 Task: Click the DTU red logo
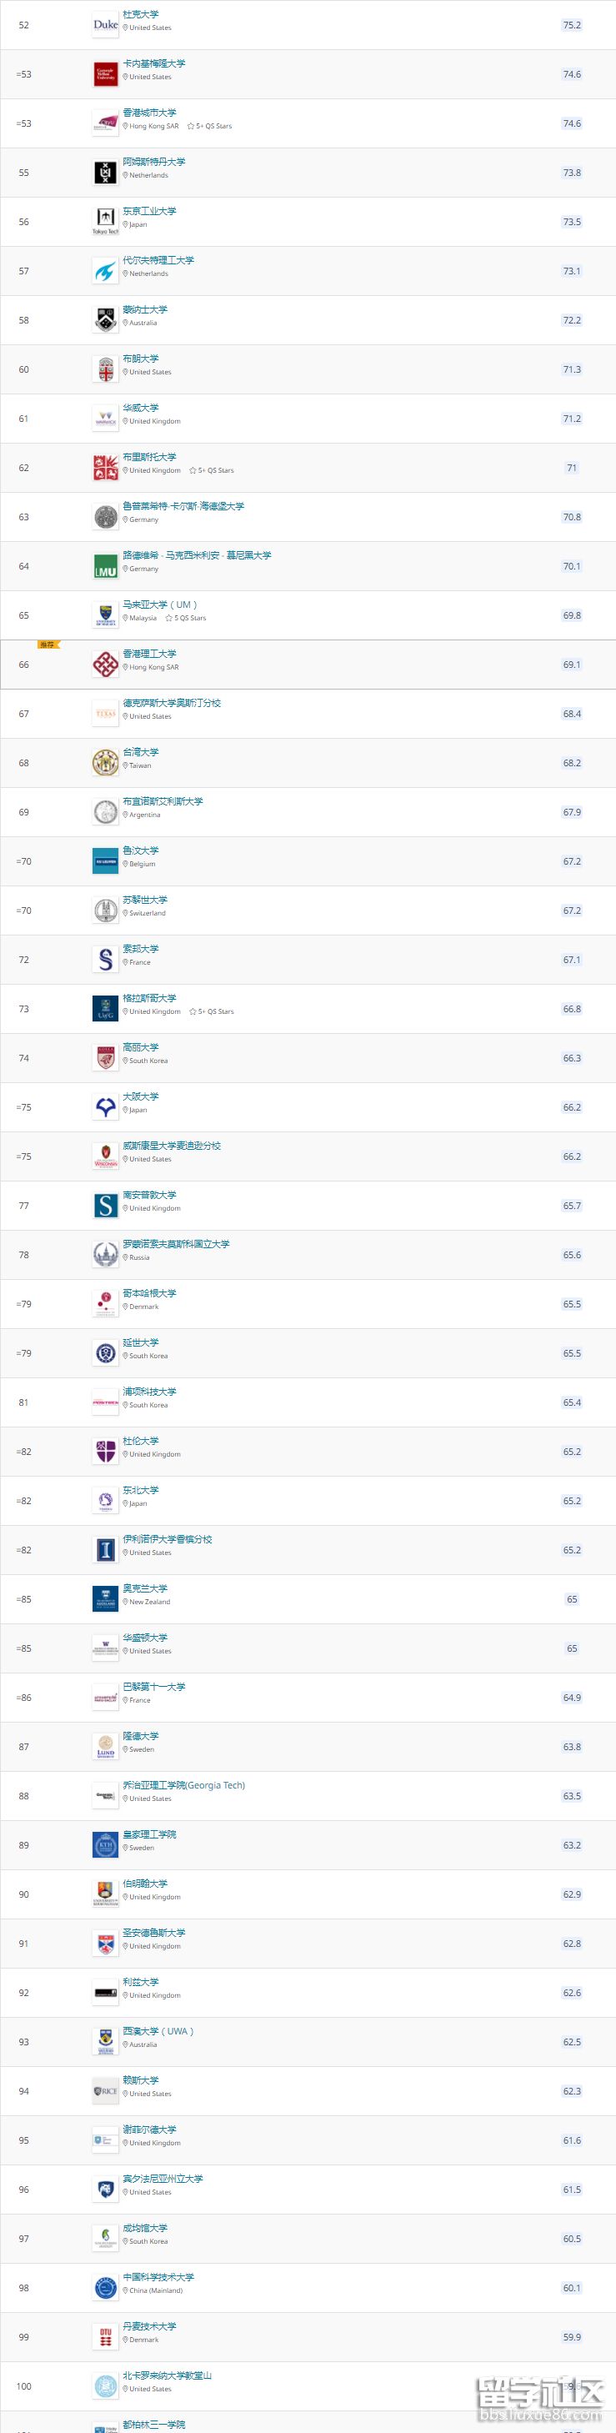pyautogui.click(x=106, y=2338)
